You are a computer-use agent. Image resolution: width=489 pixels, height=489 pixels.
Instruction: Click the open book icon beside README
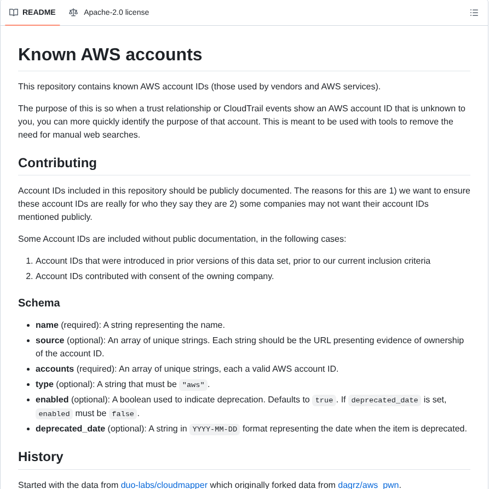[14, 12]
